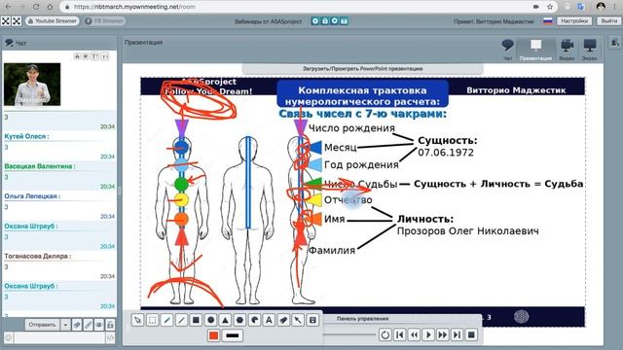The image size is (623, 350).
Task: Choose the filled square shape tool
Action: point(196,320)
